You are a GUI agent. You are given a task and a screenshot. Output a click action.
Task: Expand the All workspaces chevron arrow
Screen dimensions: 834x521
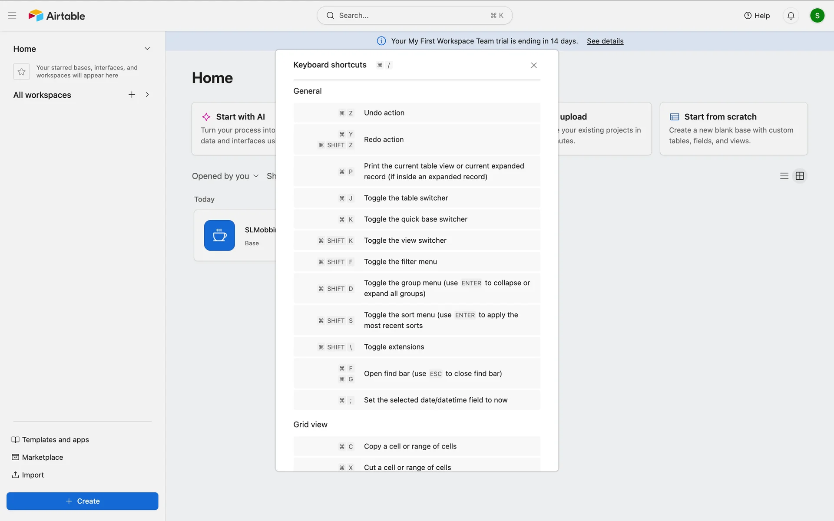tap(147, 95)
